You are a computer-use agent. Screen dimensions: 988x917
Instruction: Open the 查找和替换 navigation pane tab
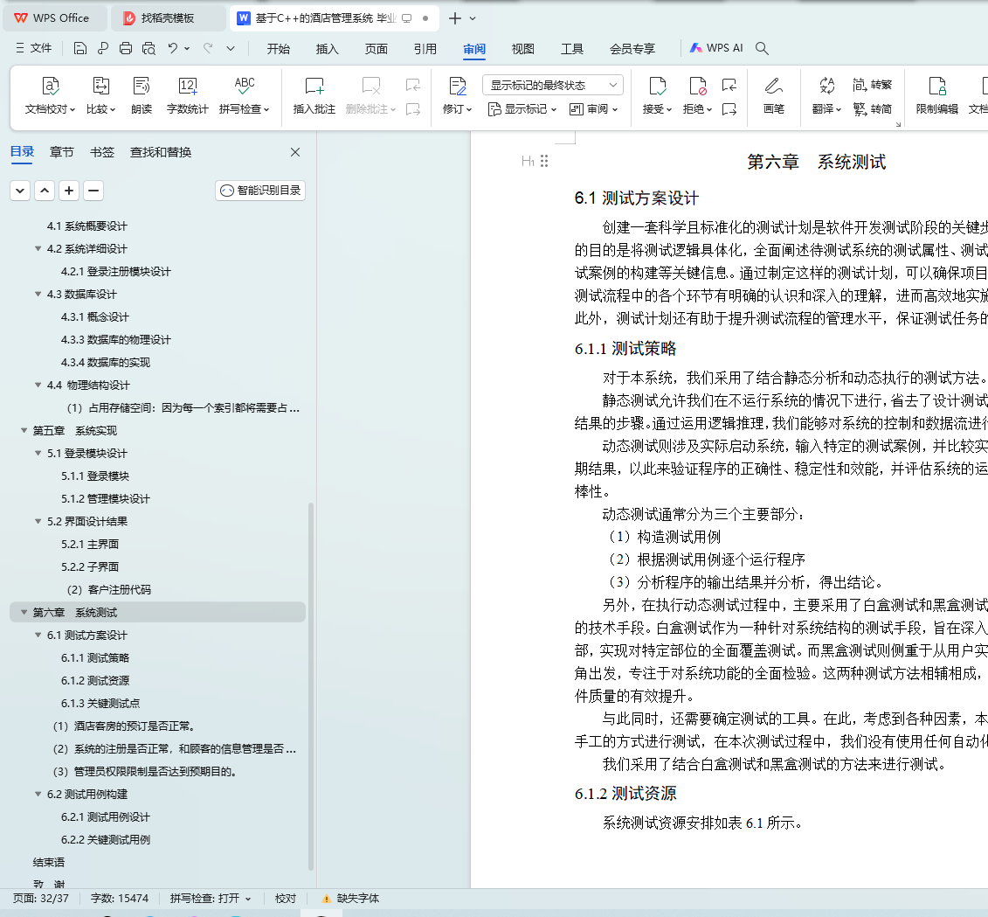click(161, 152)
